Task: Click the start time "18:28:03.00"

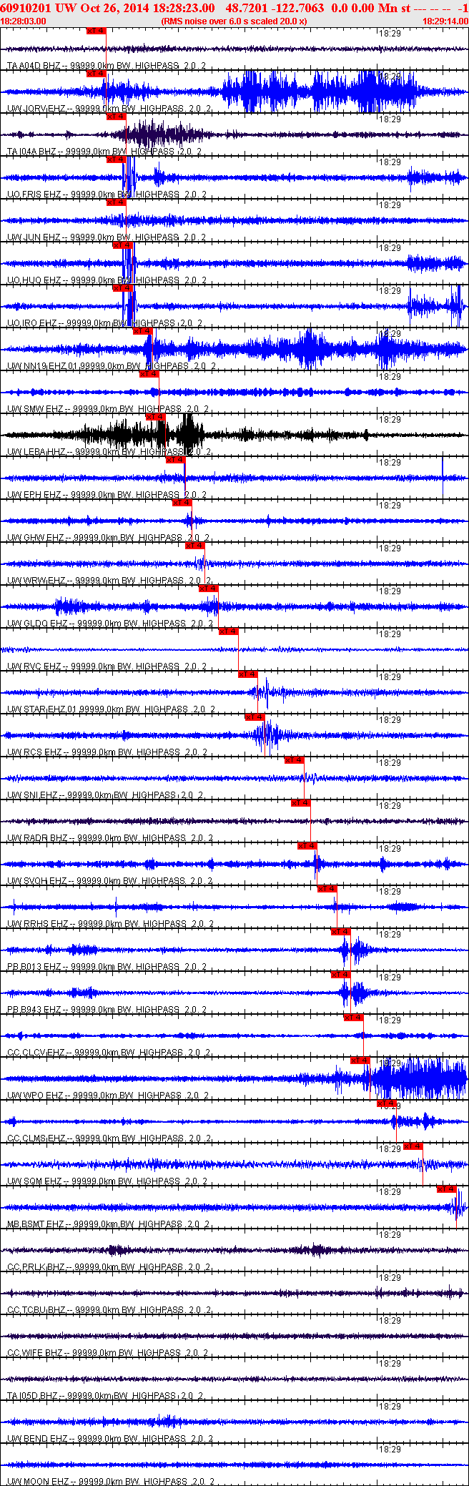Action: (24, 21)
